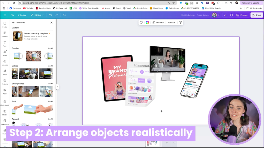
Task: Click the Animate button
Action: 158,22
